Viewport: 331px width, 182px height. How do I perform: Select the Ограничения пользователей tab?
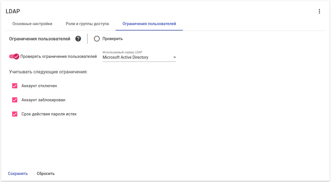click(149, 24)
